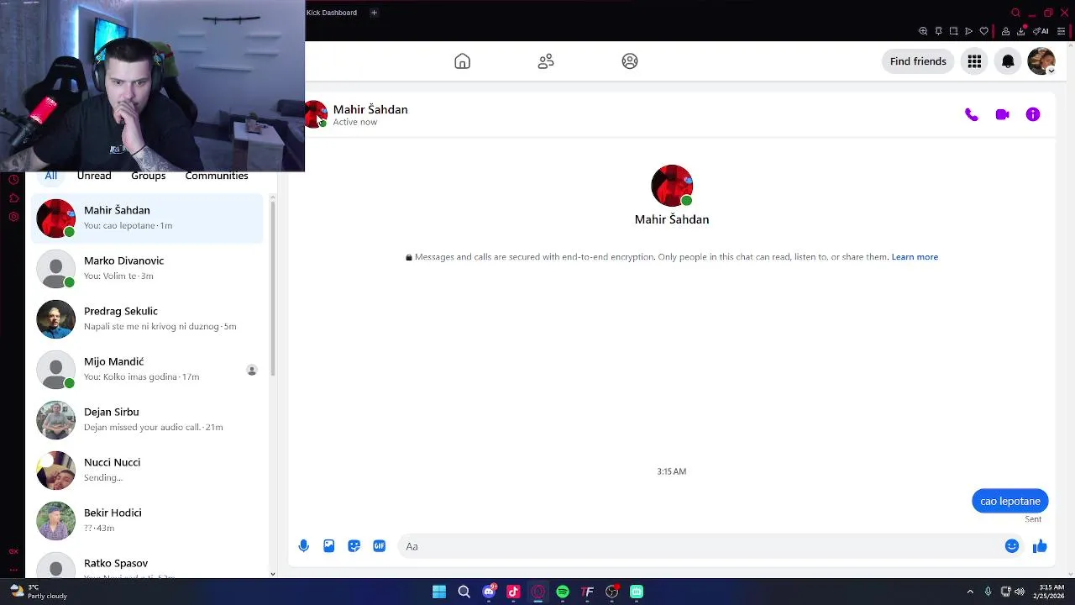Open the browser easy setup menu icon
Viewport: 1075px width, 605px height.
click(x=1061, y=31)
